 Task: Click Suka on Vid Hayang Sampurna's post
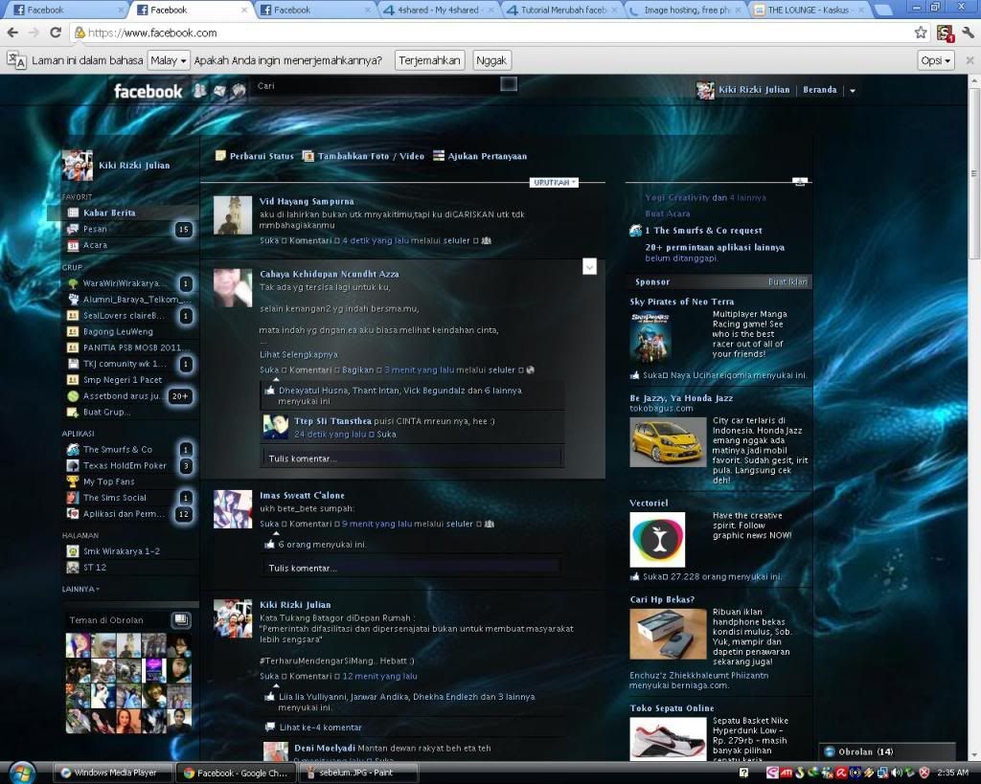coord(269,240)
